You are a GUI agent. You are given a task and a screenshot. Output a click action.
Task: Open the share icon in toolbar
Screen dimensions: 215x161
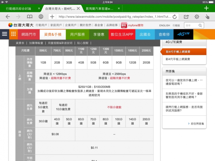tap(186, 17)
